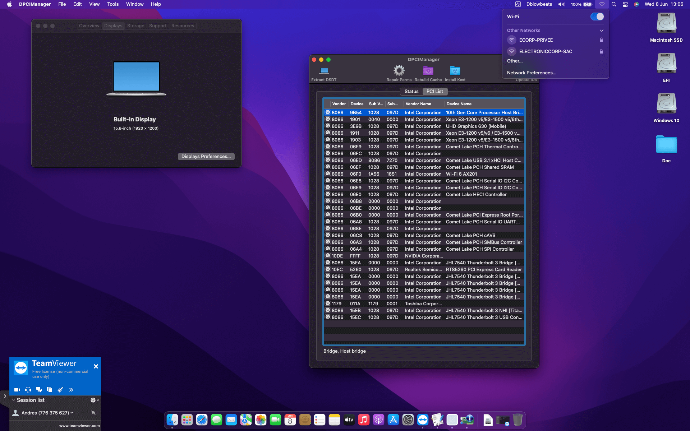Open the TeamViewer chat icon
Screen dimensions: 690x431
[x=38, y=389]
